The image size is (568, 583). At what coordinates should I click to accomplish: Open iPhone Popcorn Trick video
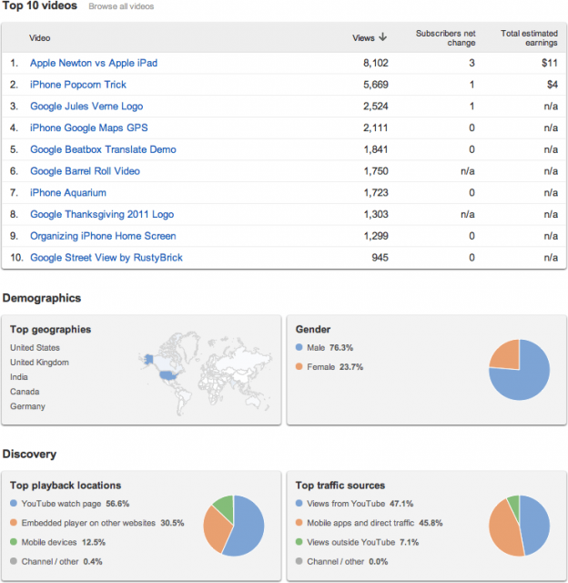coord(78,85)
